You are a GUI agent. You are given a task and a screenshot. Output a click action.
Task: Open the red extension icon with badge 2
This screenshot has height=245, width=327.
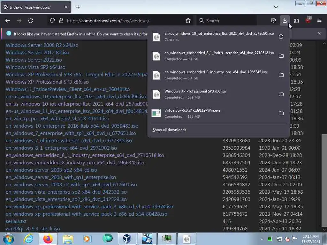coord(308,20)
